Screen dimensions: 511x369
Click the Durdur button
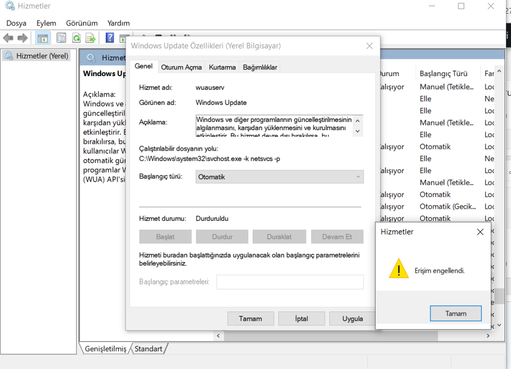(222, 237)
